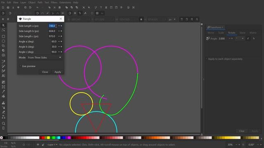Select the Text tool in toolbox
This screenshot has width=264, height=148.
[x=3, y=76]
